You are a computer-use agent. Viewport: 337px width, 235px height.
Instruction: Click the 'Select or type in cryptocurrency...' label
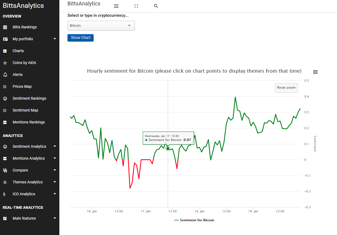point(98,15)
